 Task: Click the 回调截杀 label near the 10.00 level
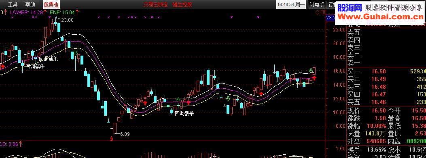[184, 114]
